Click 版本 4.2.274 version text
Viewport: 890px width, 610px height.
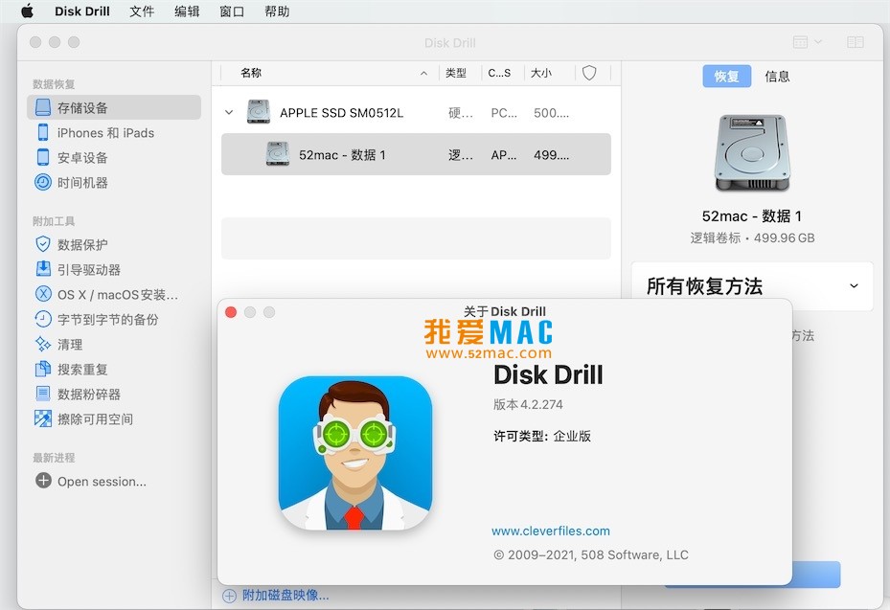528,404
